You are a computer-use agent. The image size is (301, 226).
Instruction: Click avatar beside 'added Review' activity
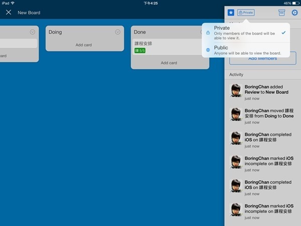236,90
